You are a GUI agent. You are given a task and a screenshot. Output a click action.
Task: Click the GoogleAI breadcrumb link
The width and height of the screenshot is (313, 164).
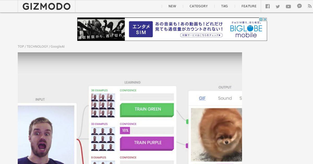[x=57, y=47]
